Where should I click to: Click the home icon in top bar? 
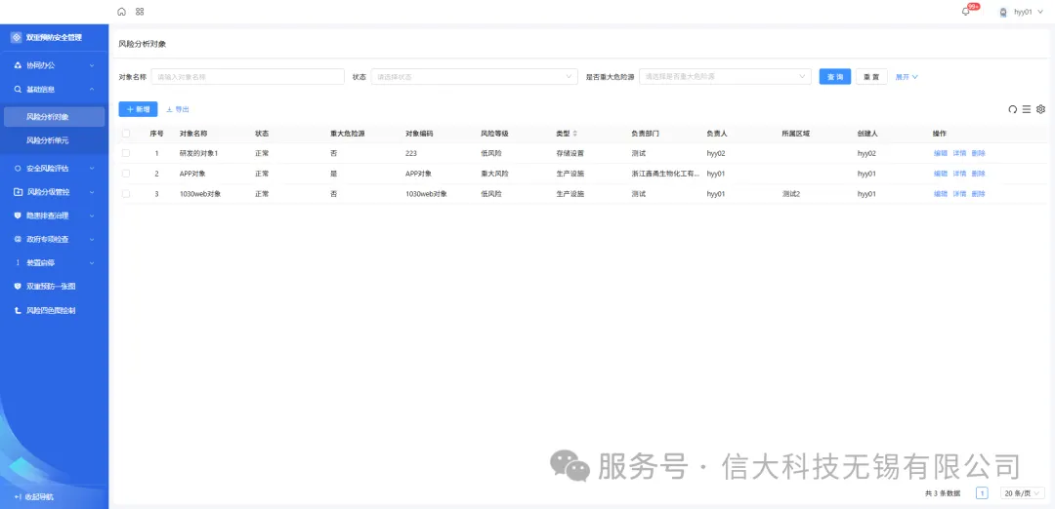pos(122,12)
